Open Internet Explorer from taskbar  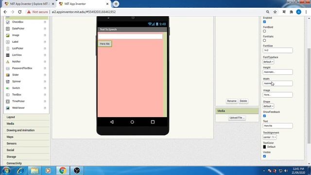click(x=20, y=171)
